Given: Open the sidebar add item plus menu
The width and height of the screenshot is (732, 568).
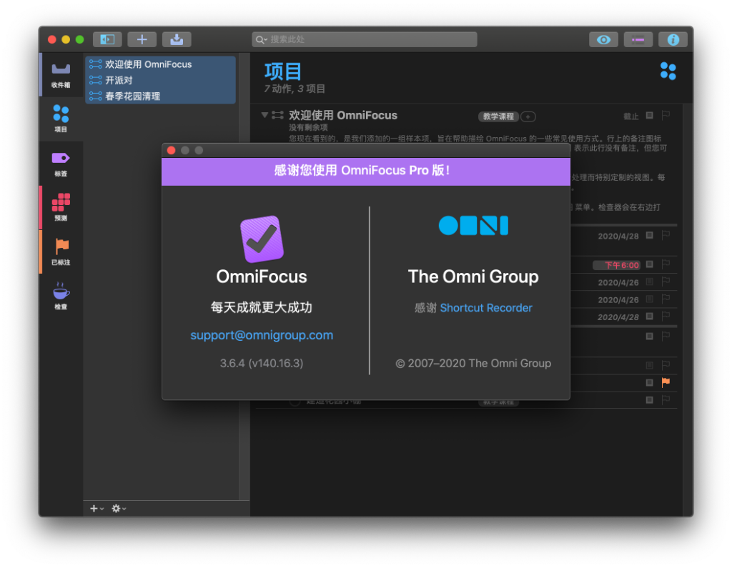Looking at the screenshot, I should point(97,508).
